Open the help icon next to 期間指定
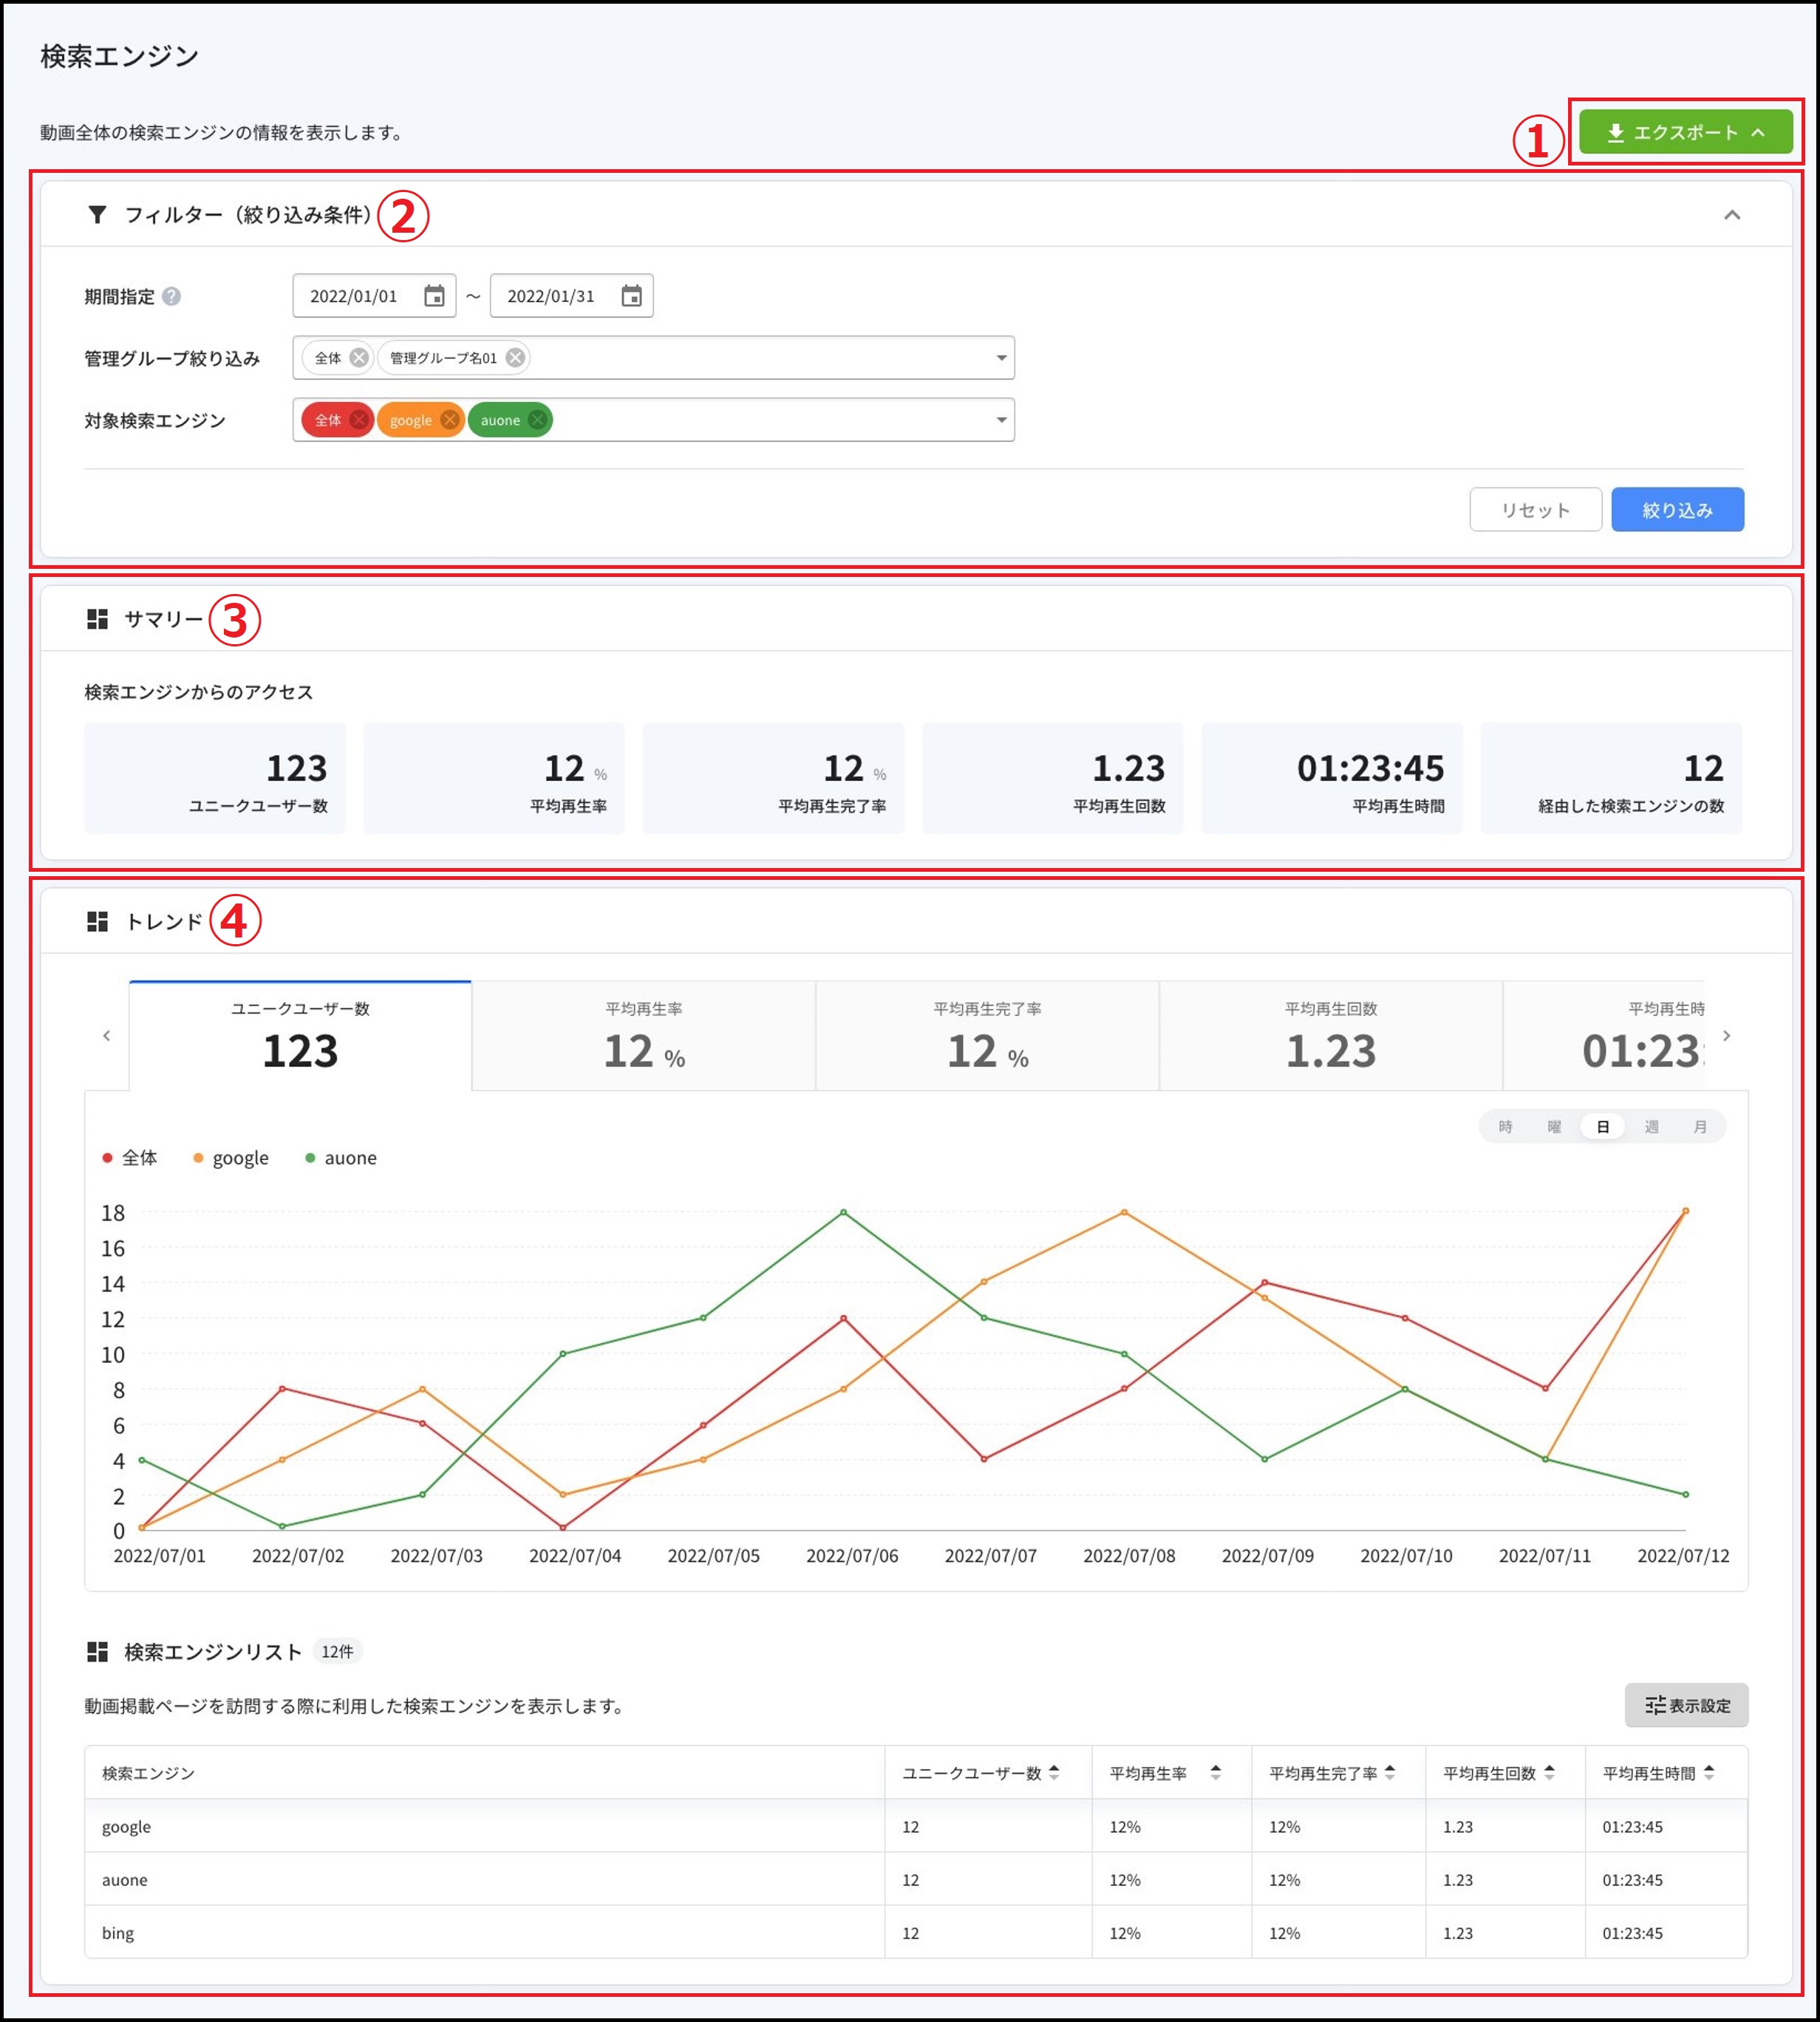Viewport: 1820px width, 2022px height. pos(172,297)
